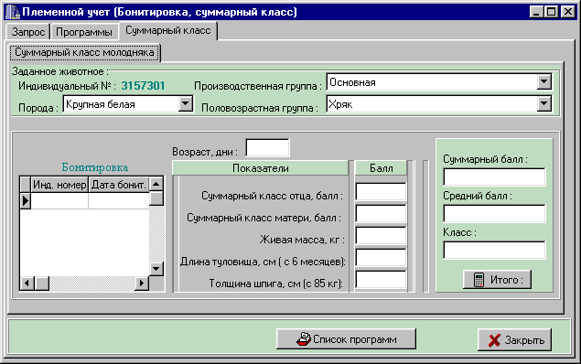
Task: Click the Средний балл field
Action: pyautogui.click(x=494, y=214)
